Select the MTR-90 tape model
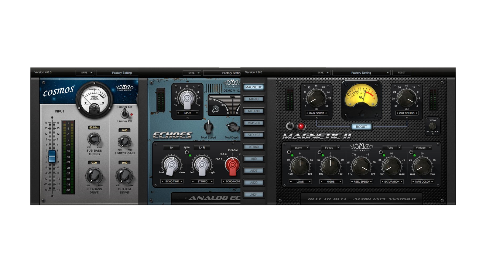This screenshot has width=486, height=273. (254, 111)
